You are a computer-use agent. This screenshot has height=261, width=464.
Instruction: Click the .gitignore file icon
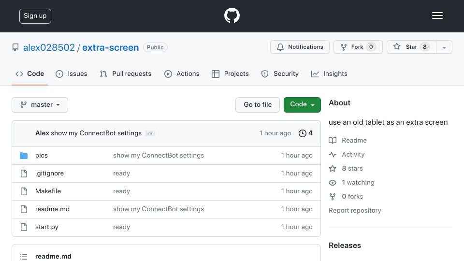(x=24, y=174)
